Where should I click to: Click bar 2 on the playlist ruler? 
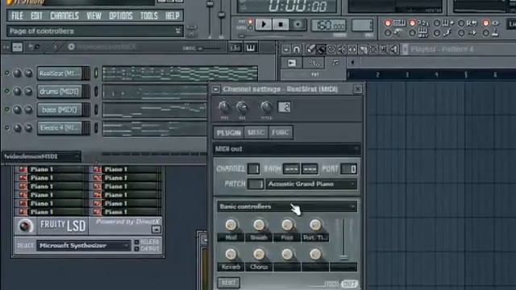(377, 75)
